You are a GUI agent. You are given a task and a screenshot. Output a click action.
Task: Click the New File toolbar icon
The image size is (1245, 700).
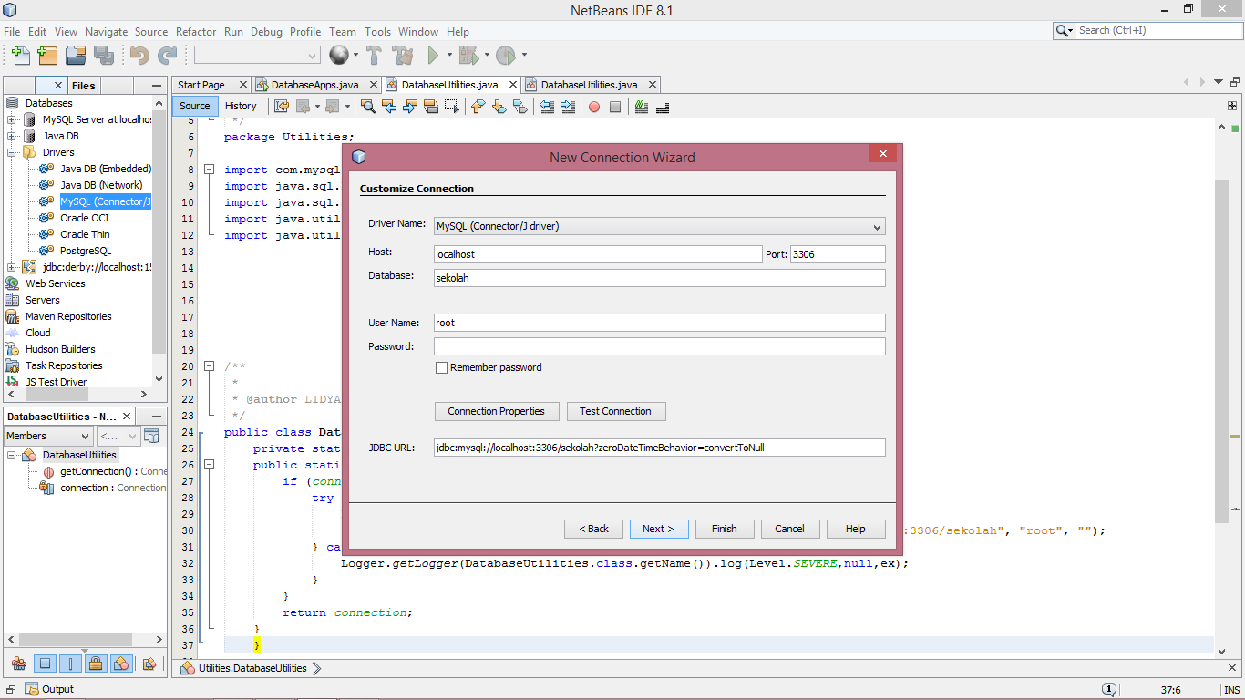click(20, 56)
